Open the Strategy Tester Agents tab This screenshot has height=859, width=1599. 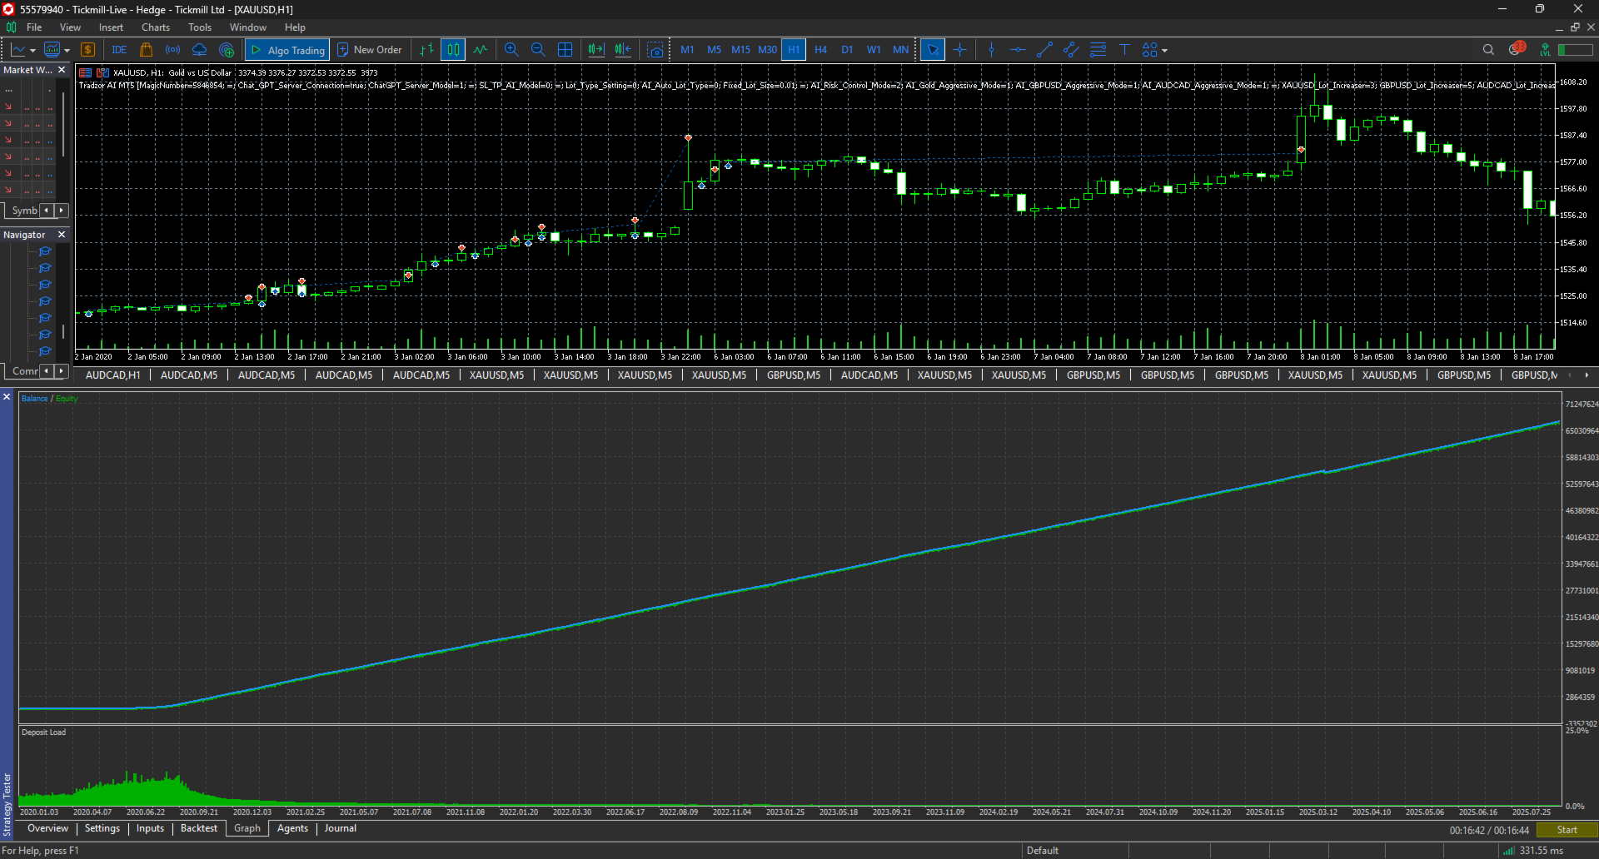(292, 828)
